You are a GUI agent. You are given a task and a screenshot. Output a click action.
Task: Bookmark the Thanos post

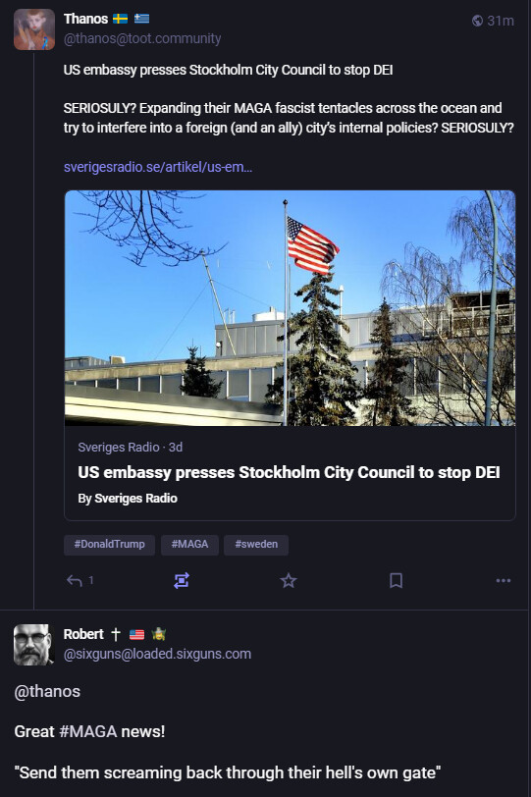click(x=396, y=580)
